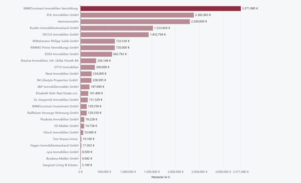Click label 'Raiffeisen Vorsorge Wohnung GmbH'
301x183 pixels.
coord(53,113)
